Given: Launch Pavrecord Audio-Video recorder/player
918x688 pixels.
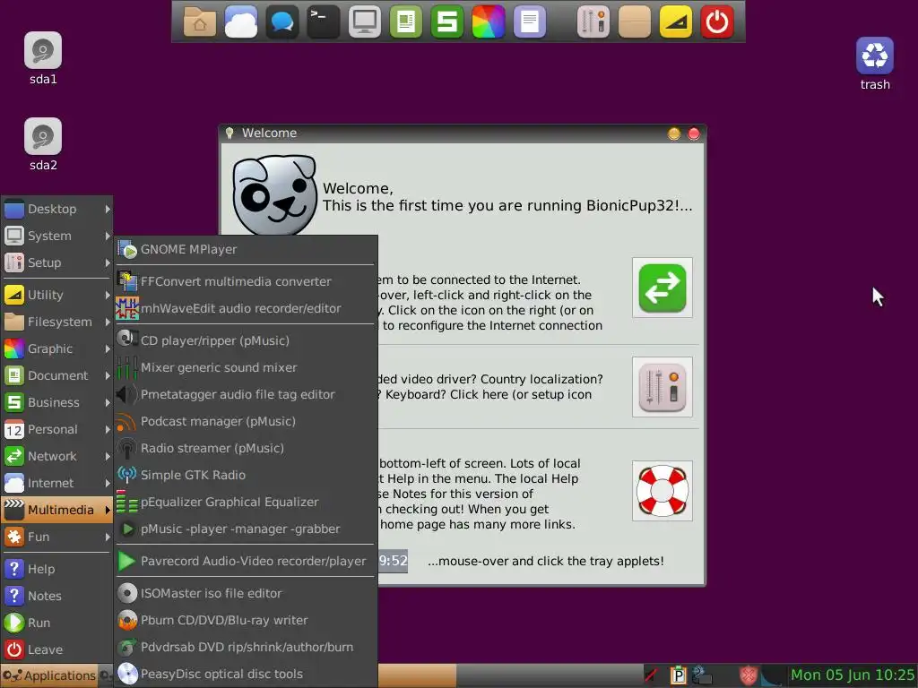Looking at the screenshot, I should point(246,561).
